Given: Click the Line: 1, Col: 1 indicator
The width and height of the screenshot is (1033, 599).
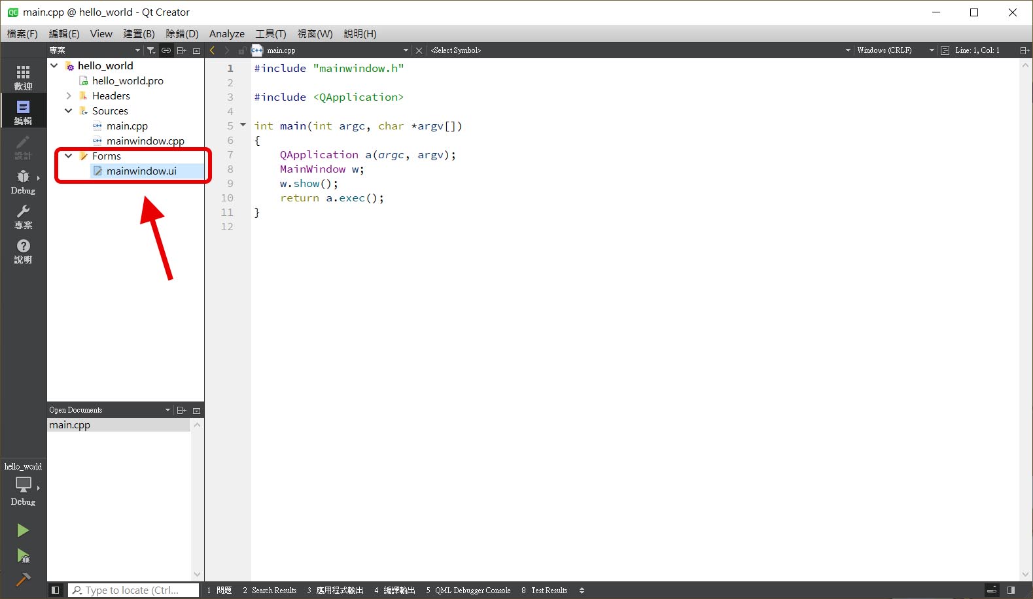Looking at the screenshot, I should (x=977, y=50).
